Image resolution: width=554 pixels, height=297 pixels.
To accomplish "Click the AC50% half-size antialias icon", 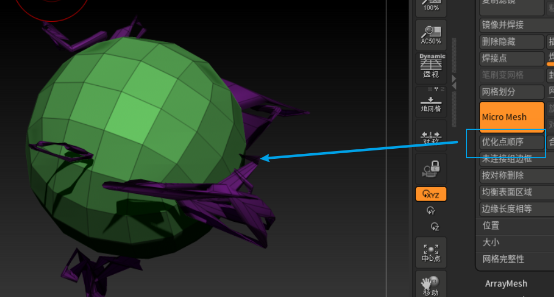I will pos(431,35).
